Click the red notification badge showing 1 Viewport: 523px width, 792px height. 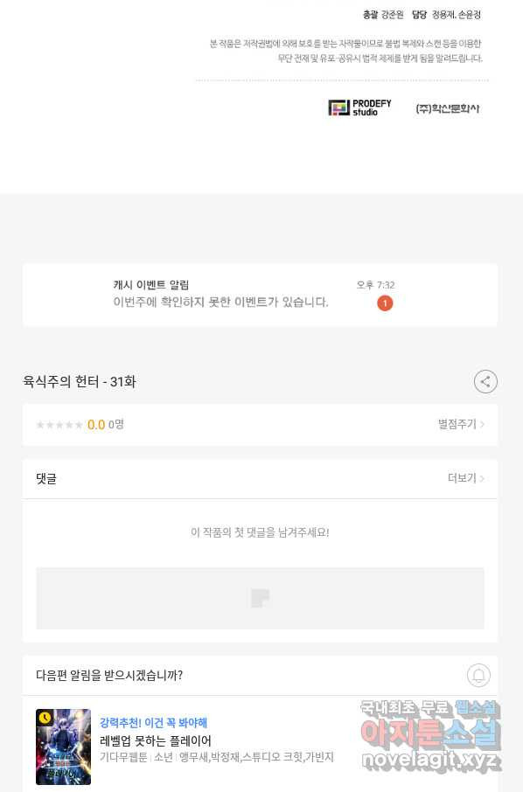click(x=385, y=303)
